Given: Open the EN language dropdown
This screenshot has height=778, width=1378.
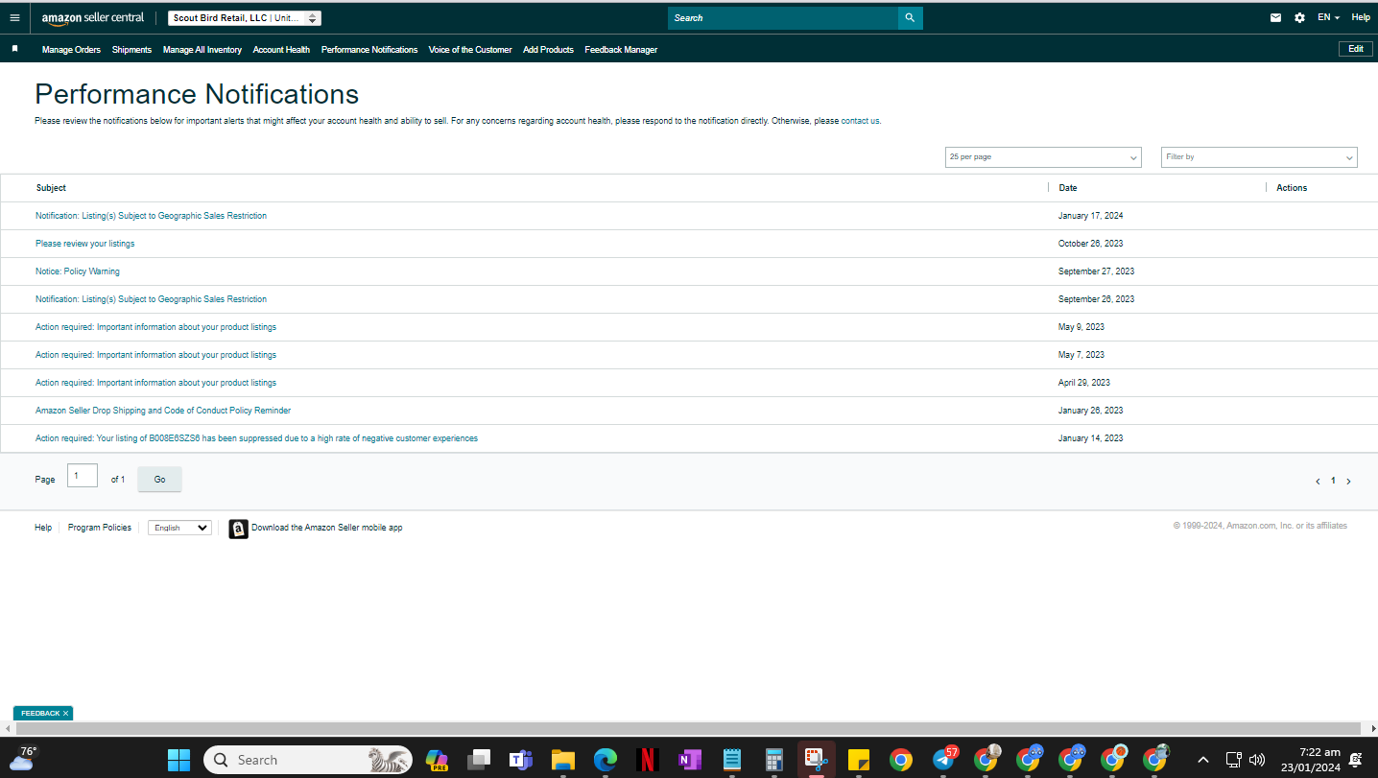Looking at the screenshot, I should pyautogui.click(x=1328, y=17).
